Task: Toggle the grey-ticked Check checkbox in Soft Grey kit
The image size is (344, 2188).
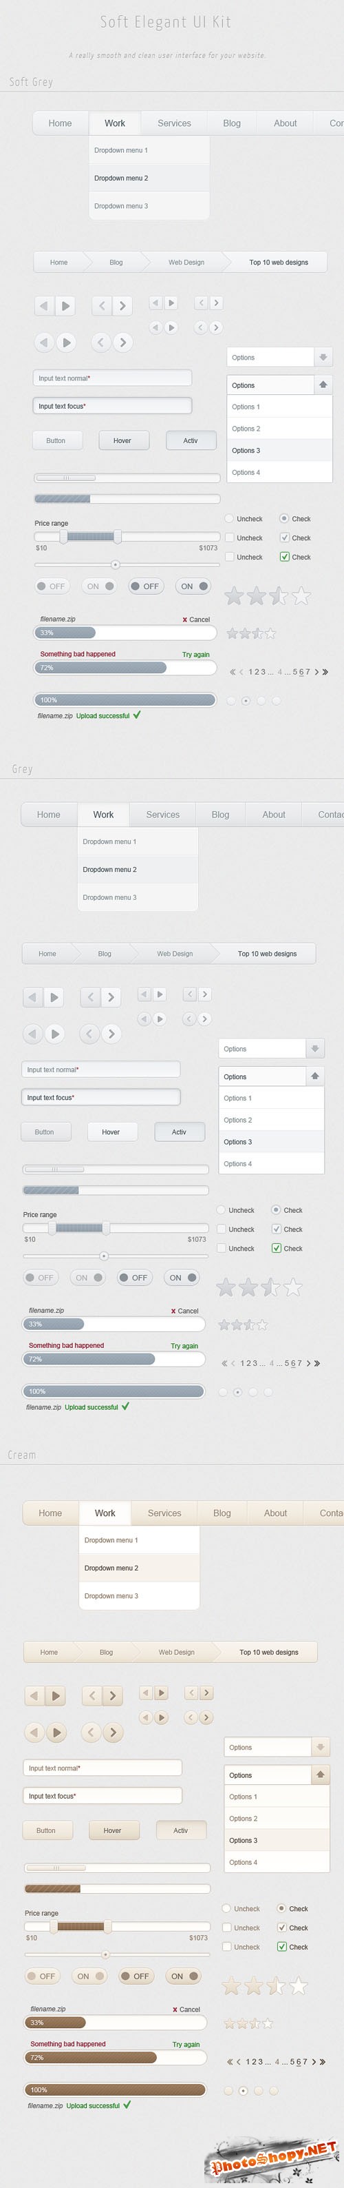Action: pyautogui.click(x=285, y=538)
